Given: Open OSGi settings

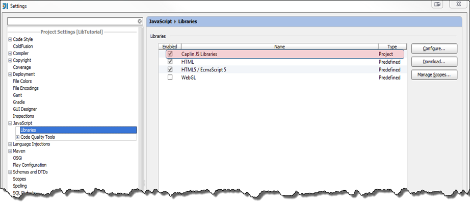Looking at the screenshot, I should [17, 158].
